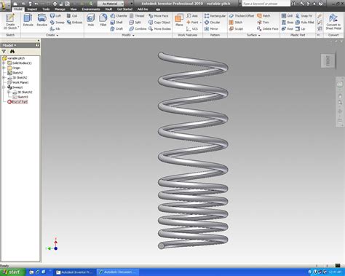Select the Thread tool
This screenshot has width=345, height=276.
click(x=137, y=16)
